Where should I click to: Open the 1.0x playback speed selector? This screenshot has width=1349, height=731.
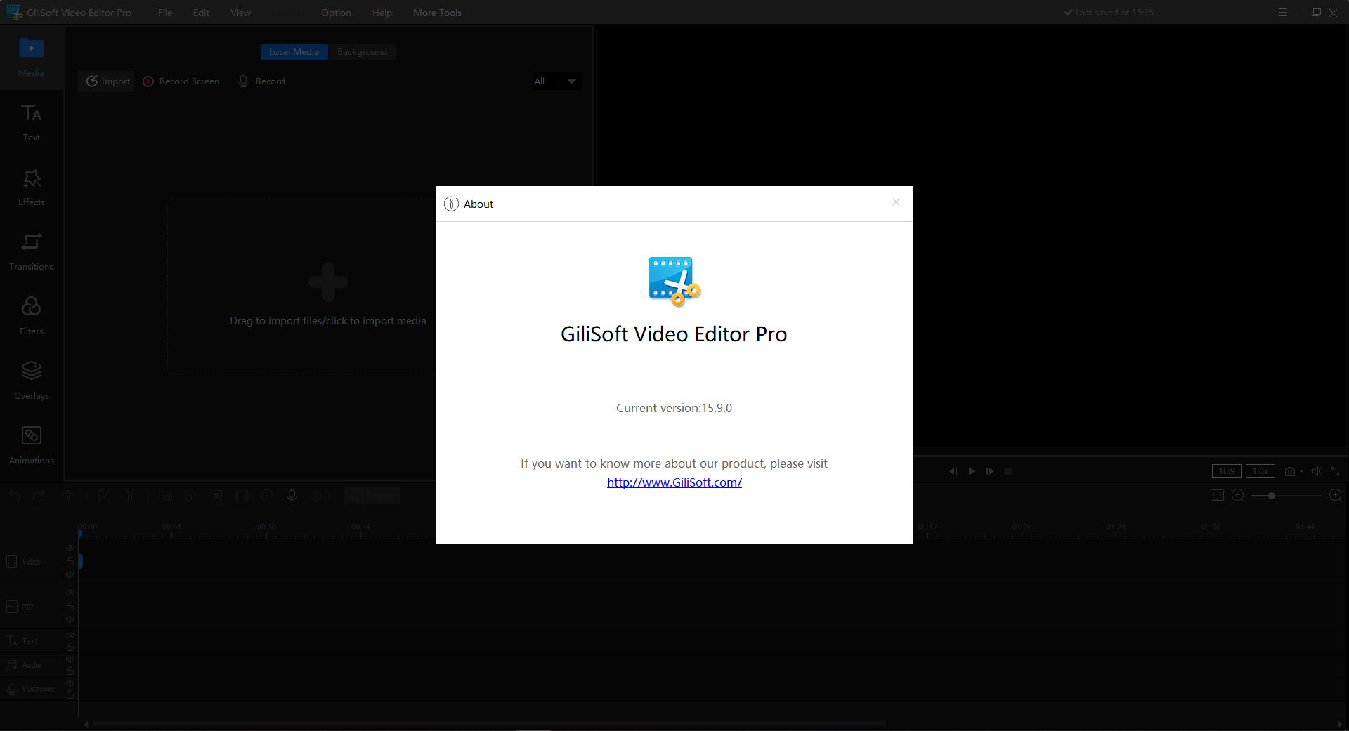tap(1260, 471)
